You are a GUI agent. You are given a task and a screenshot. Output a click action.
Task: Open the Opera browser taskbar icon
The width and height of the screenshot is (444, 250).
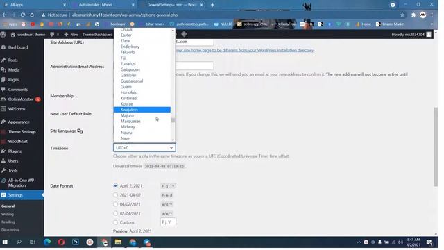pos(62,242)
